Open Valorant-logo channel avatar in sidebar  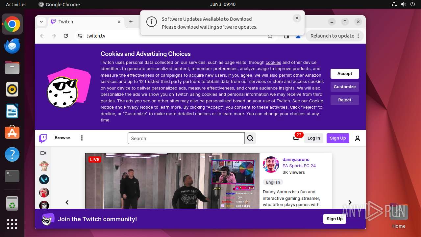(x=44, y=179)
